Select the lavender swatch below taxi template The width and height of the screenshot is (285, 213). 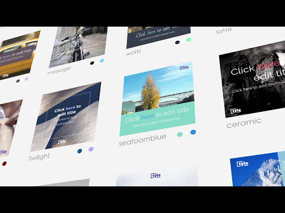tap(27, 79)
